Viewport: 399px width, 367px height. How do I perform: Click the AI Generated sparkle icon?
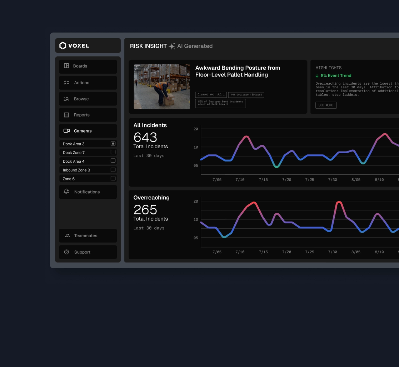click(x=172, y=46)
